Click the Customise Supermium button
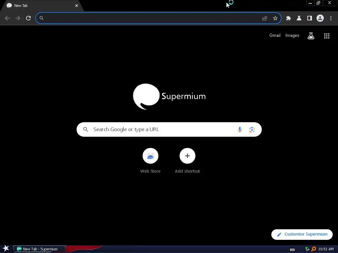Image resolution: width=338 pixels, height=253 pixels. click(x=302, y=234)
